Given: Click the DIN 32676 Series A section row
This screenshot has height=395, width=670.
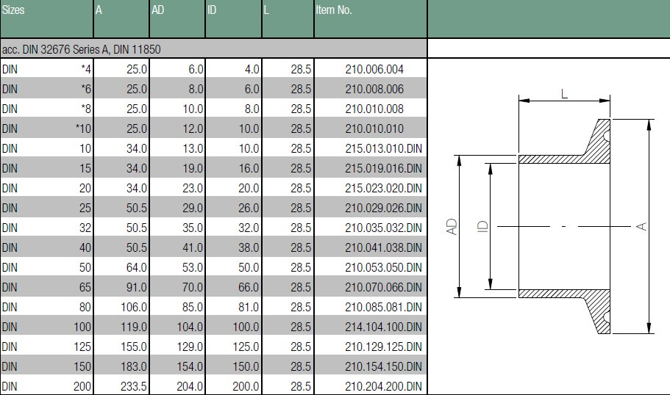Looking at the screenshot, I should point(82,49).
